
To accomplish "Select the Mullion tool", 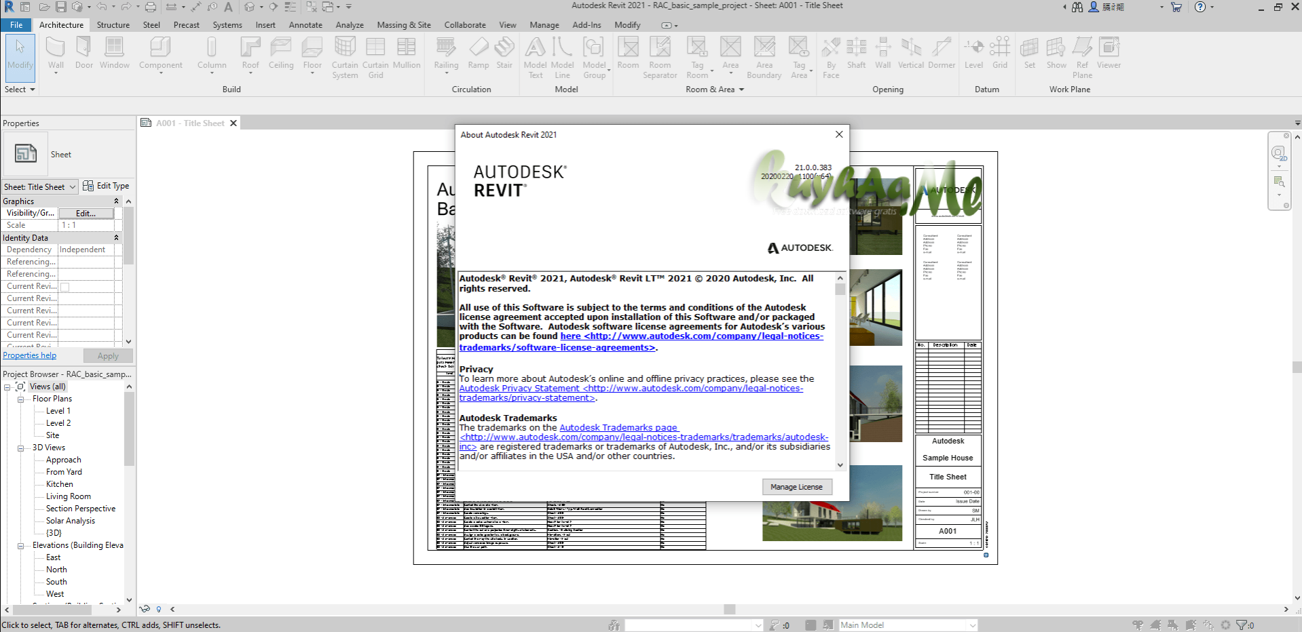I will (407, 53).
